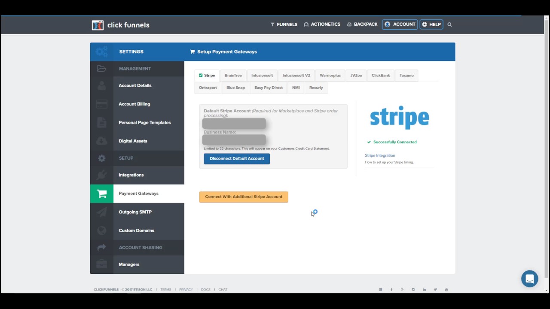The height and width of the screenshot is (309, 550).
Task: Click the Payment Gateways cart icon
Action: point(102,194)
